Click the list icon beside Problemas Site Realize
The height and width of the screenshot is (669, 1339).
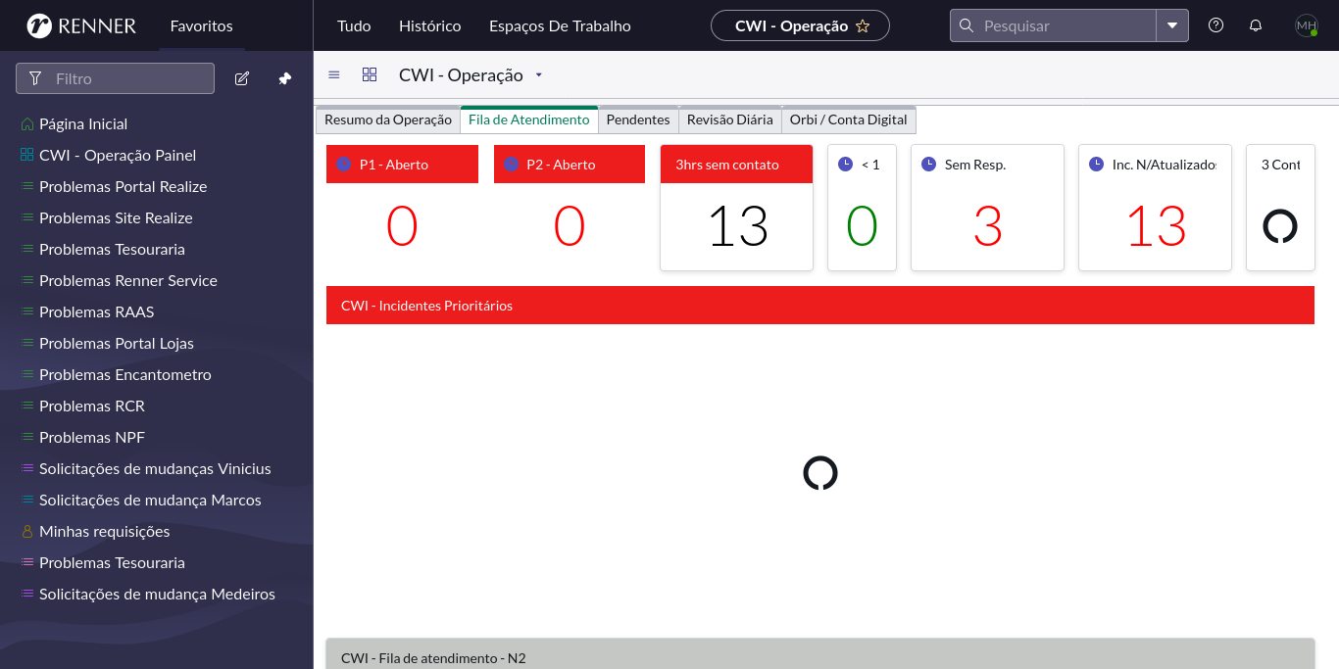click(x=27, y=217)
